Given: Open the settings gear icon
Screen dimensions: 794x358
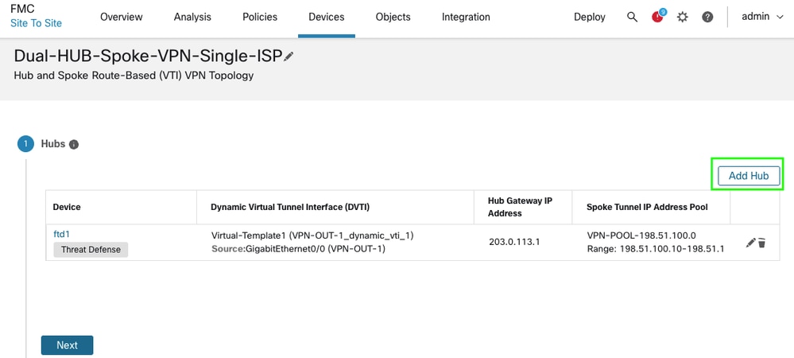Looking at the screenshot, I should [x=682, y=17].
